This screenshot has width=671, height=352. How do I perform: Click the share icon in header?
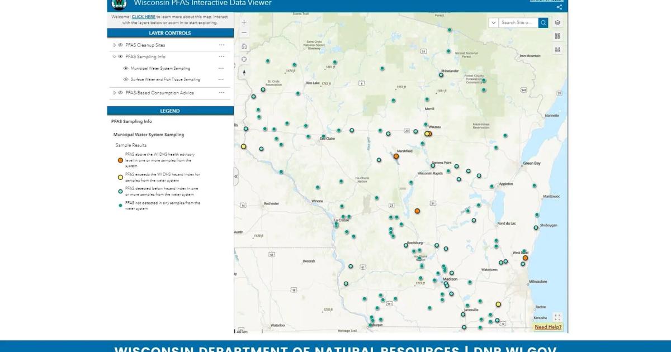(x=559, y=7)
